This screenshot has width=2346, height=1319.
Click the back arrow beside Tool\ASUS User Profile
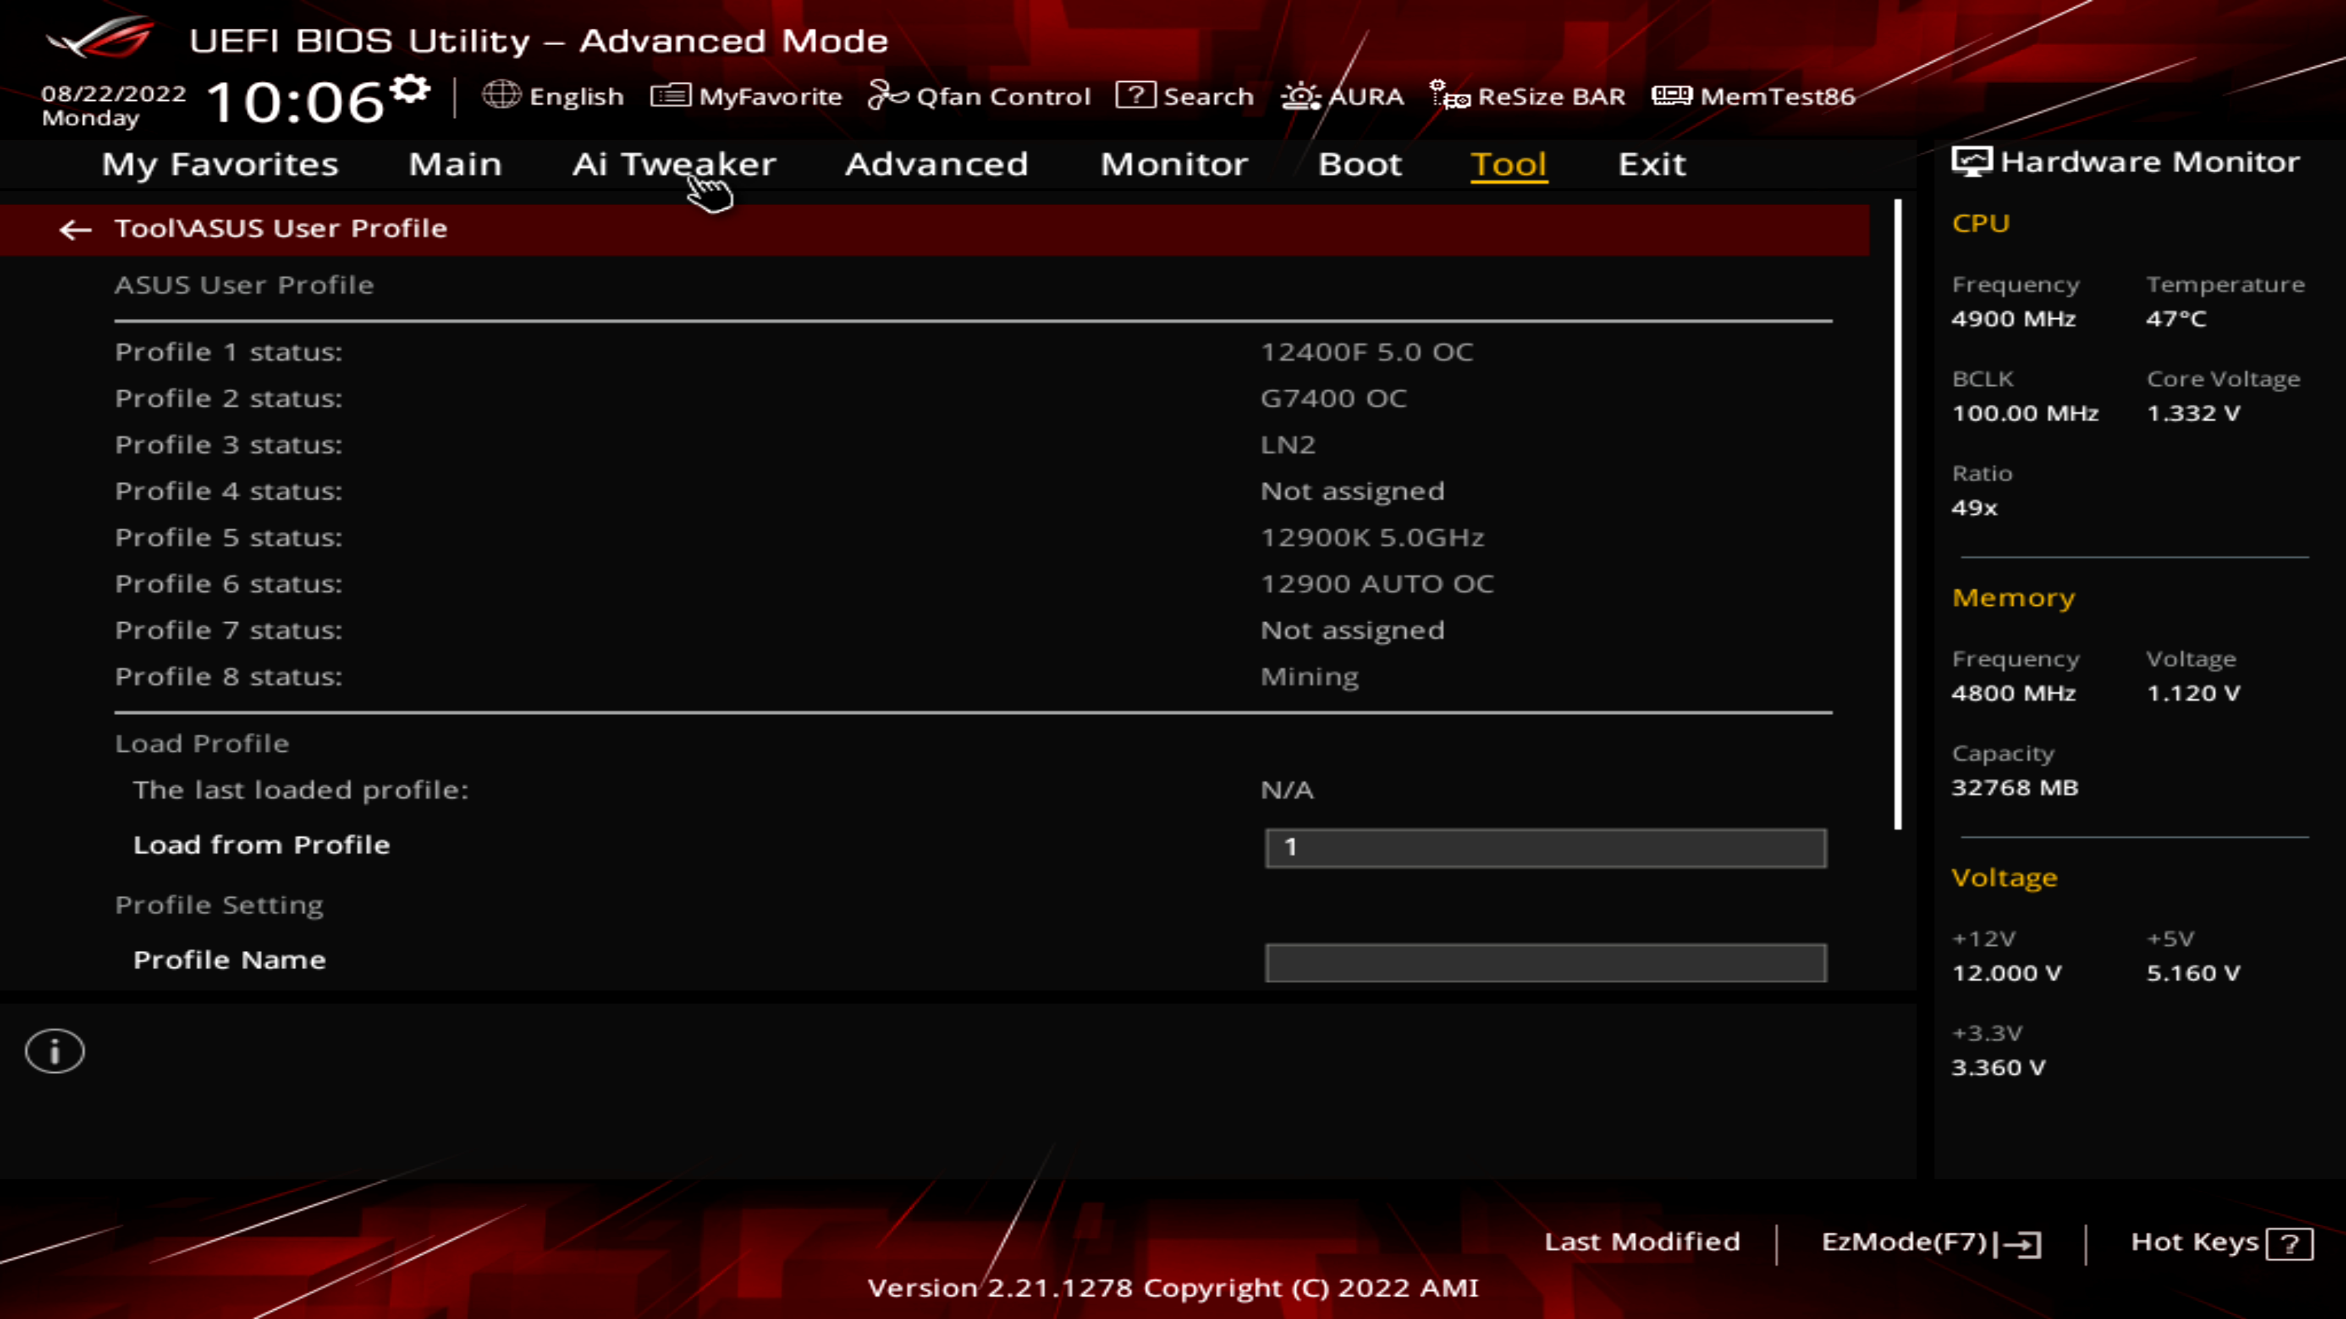[x=75, y=230]
